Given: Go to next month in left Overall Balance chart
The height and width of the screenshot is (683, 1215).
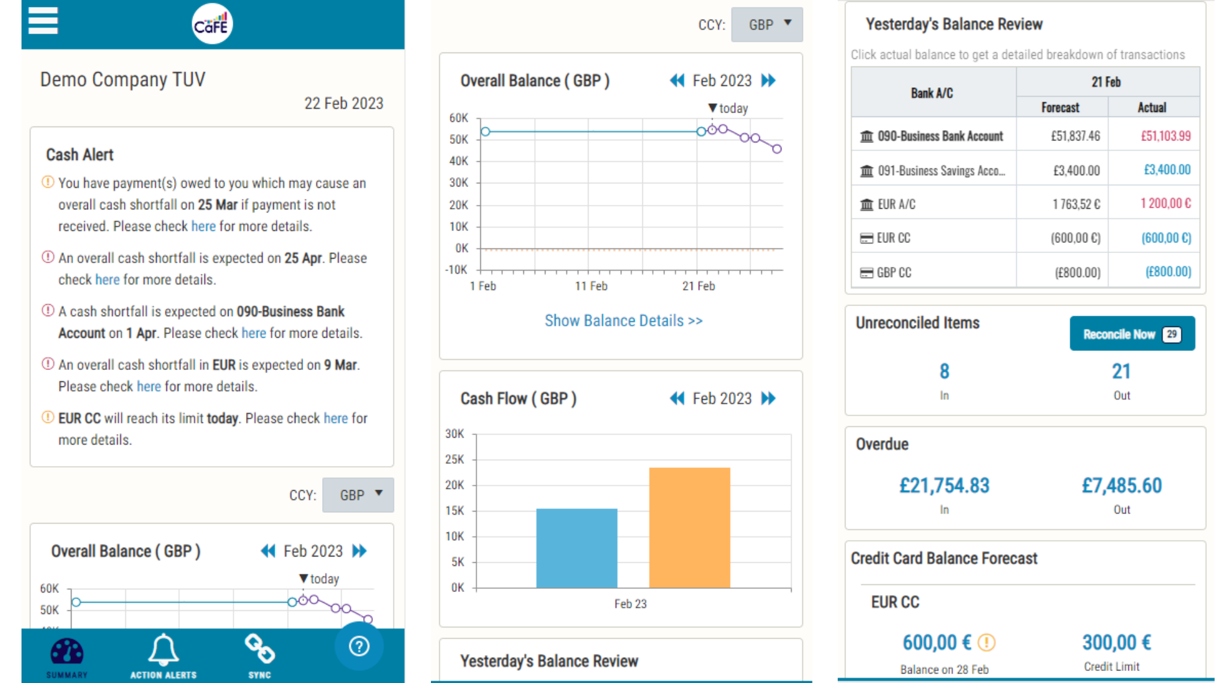Looking at the screenshot, I should click(x=359, y=551).
